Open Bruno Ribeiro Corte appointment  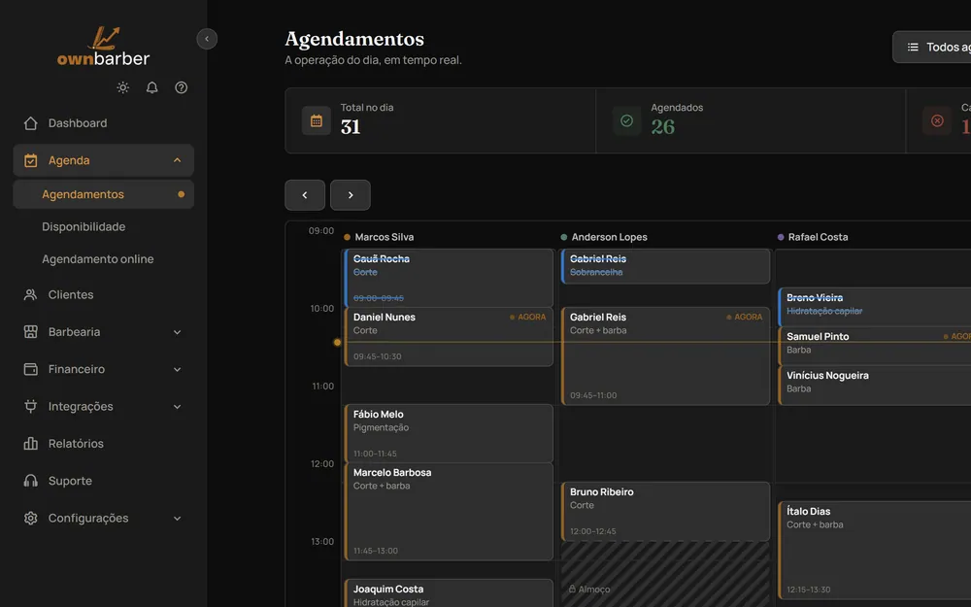[x=665, y=511]
